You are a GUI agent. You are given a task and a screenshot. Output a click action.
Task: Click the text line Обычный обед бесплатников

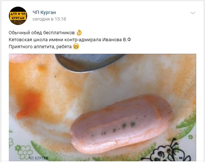(42, 33)
